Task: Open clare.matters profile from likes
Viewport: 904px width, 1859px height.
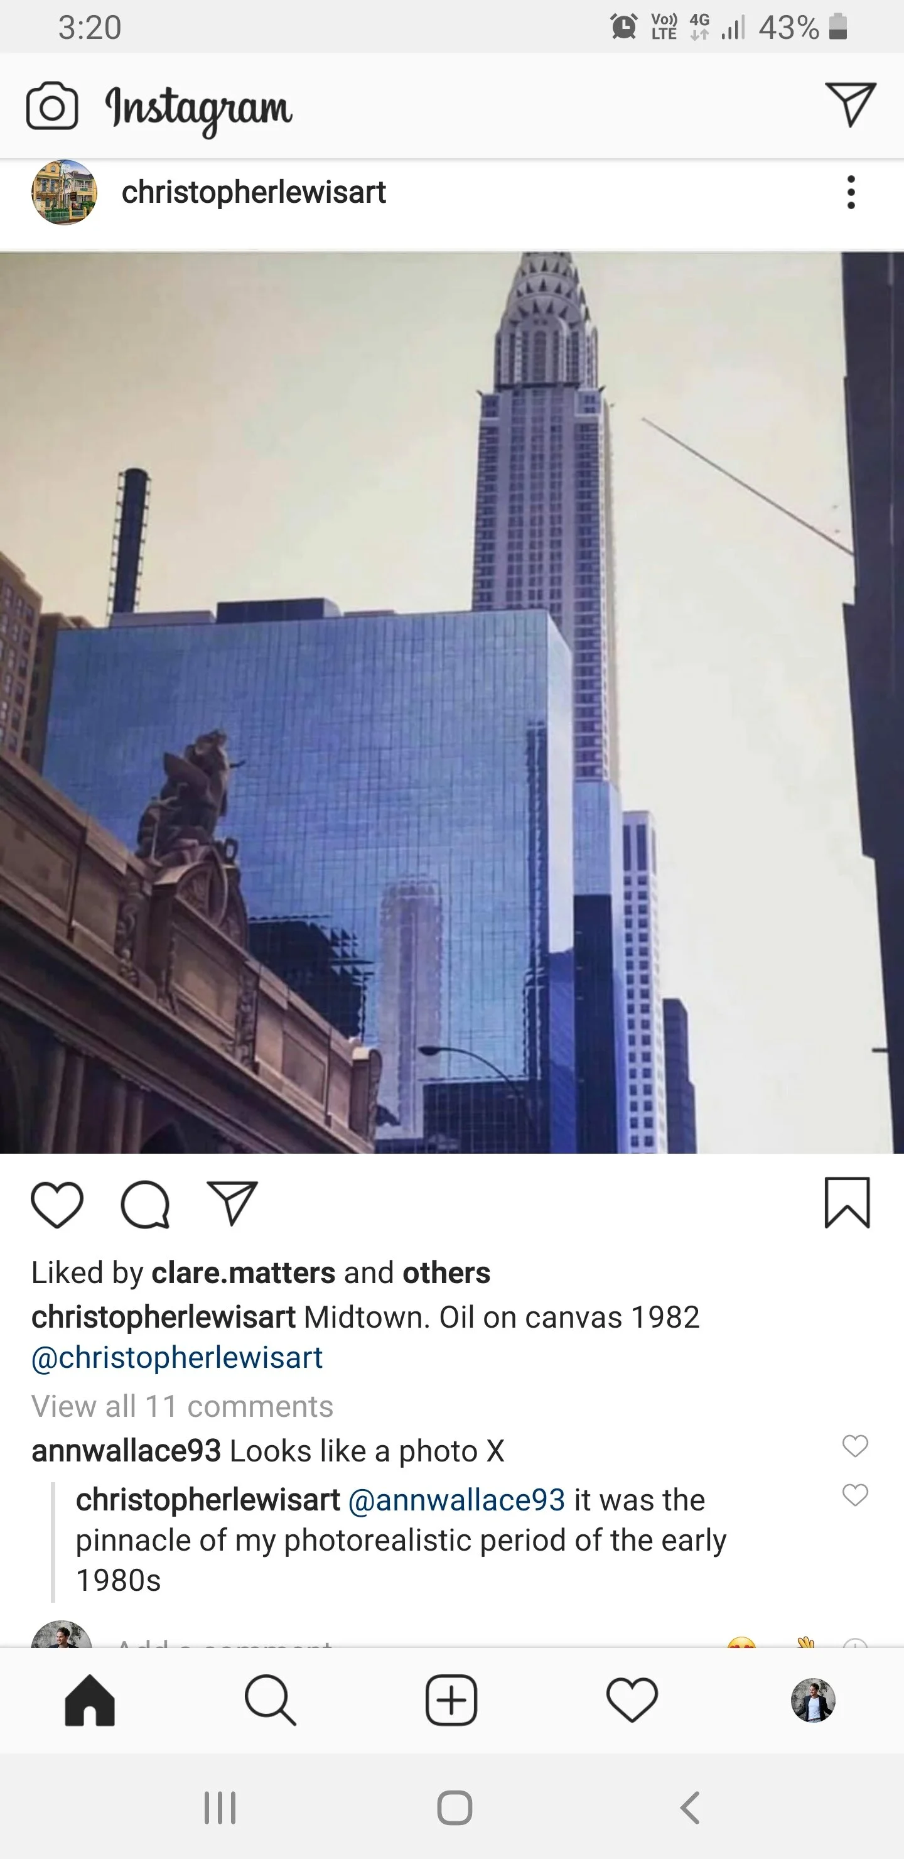Action: [243, 1272]
